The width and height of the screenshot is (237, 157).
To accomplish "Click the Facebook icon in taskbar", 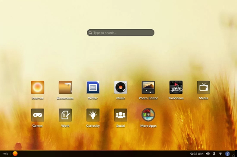I will [227, 154].
